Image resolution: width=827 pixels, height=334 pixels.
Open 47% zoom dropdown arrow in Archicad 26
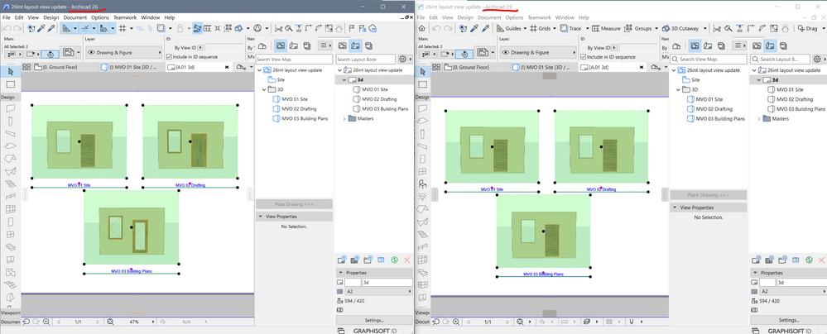coord(153,322)
